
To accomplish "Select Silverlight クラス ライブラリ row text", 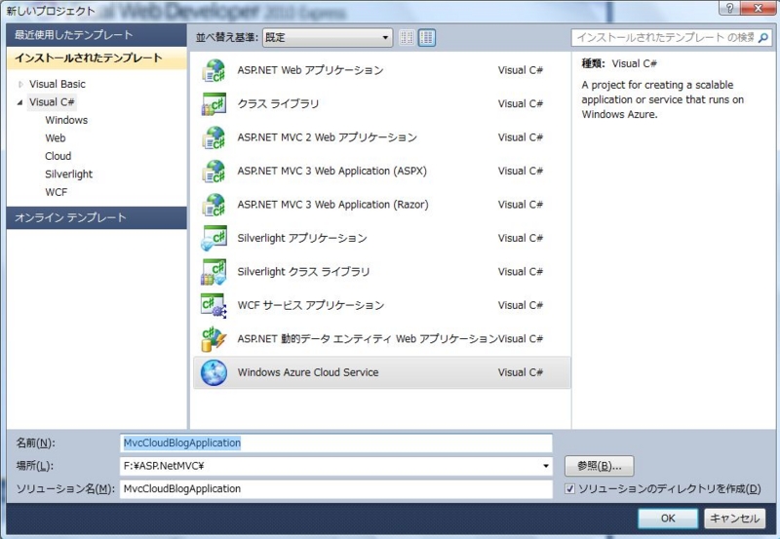I will click(x=303, y=272).
